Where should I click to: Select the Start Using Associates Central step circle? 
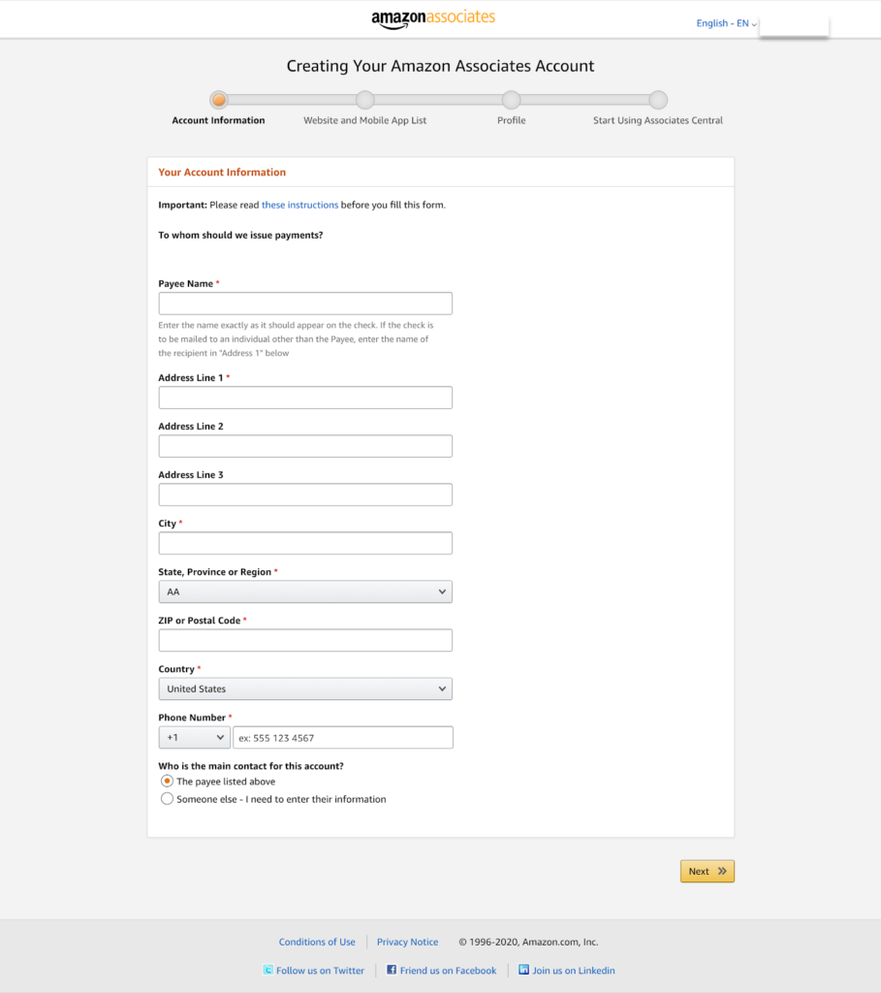click(x=658, y=99)
